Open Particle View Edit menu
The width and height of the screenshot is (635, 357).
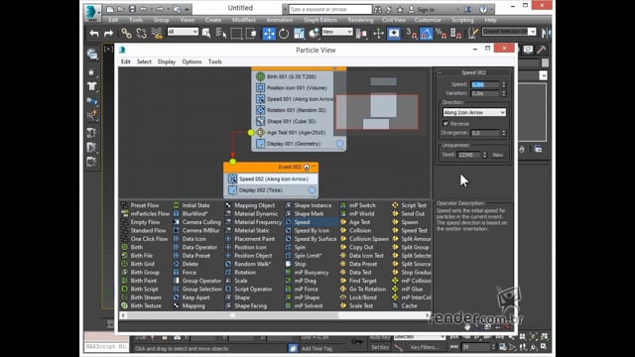(126, 61)
